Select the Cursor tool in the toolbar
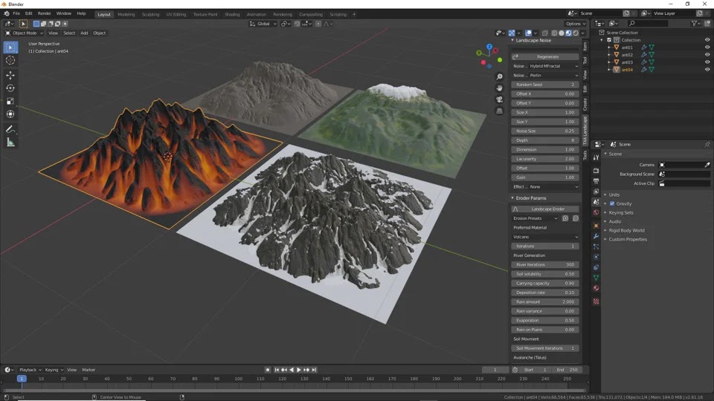 (10, 60)
